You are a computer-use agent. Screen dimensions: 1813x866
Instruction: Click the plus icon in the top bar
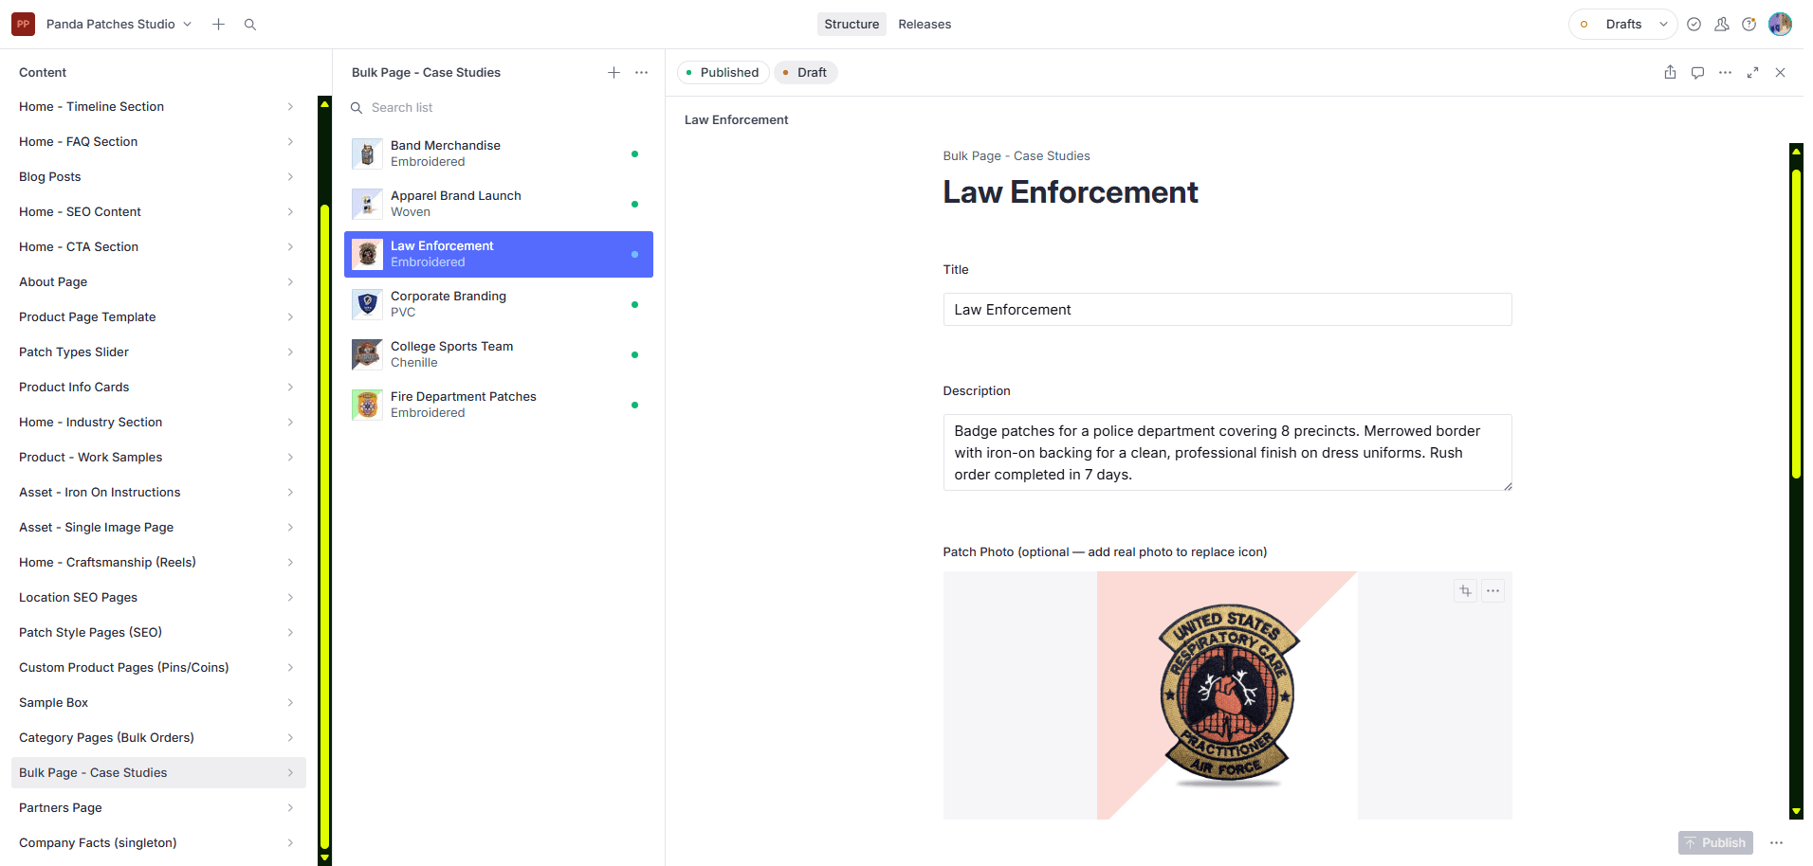point(218,25)
